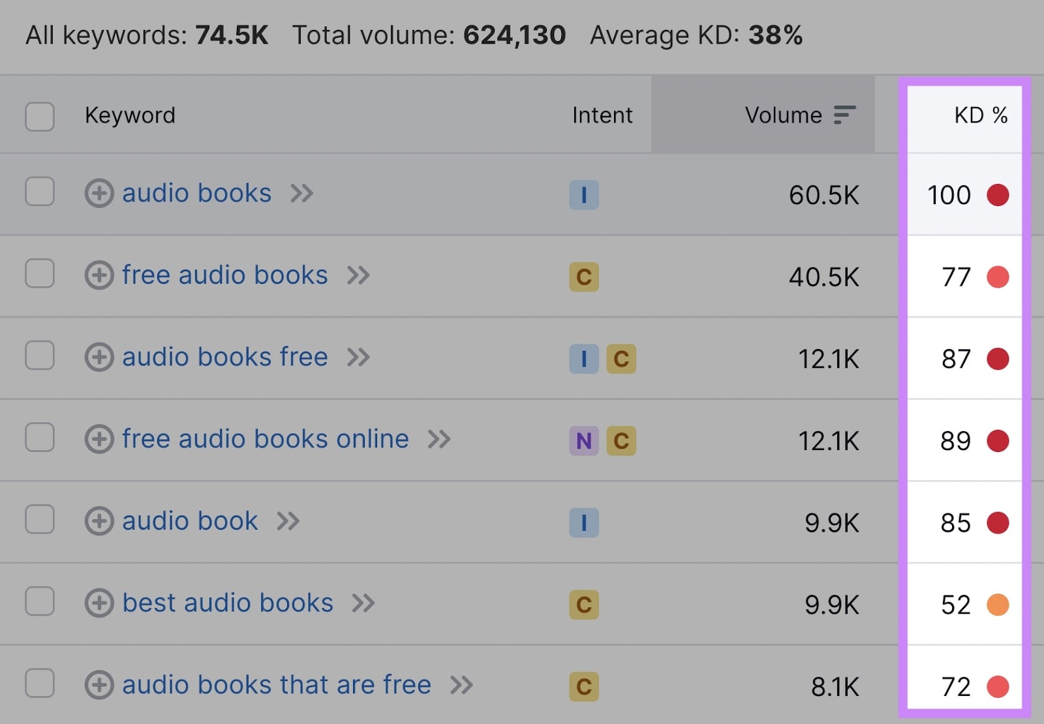This screenshot has width=1044, height=724.
Task: Expand the plus icon next to "best audio books"
Action: coord(99,604)
